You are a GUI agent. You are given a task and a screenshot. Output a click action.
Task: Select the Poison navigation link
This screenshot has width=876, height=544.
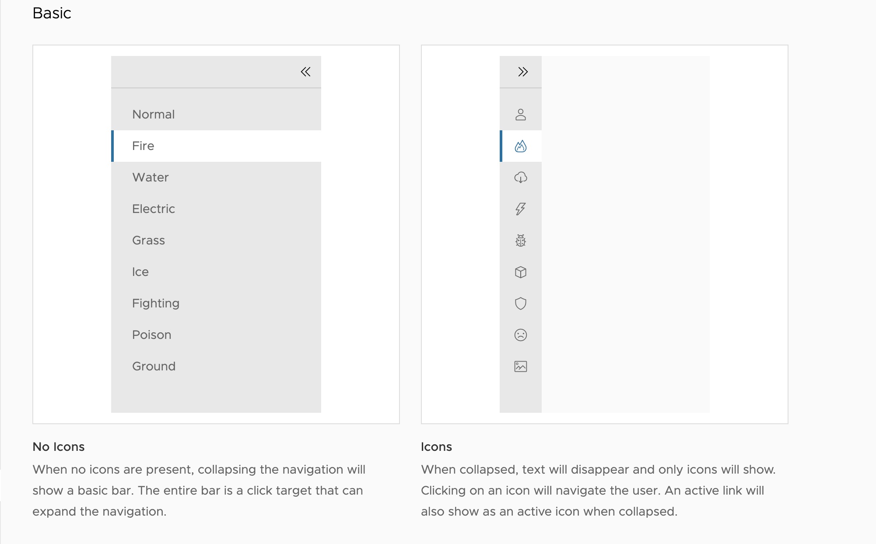point(152,335)
